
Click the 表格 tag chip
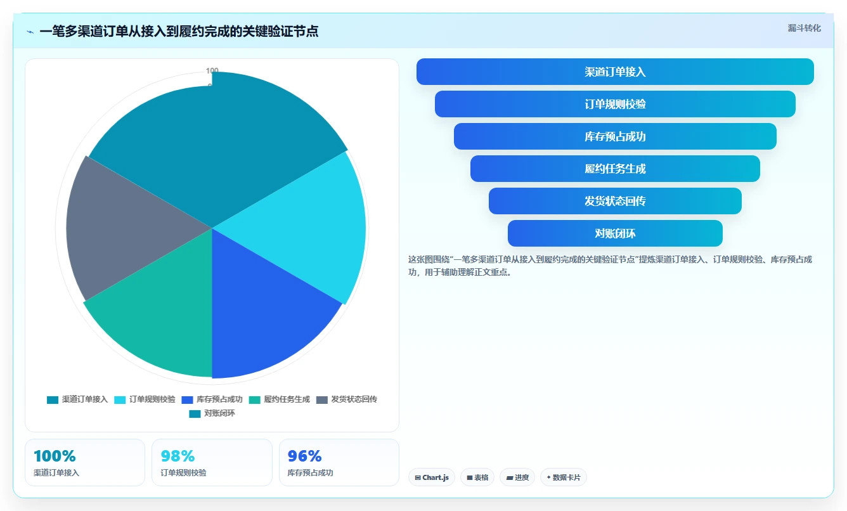point(477,477)
